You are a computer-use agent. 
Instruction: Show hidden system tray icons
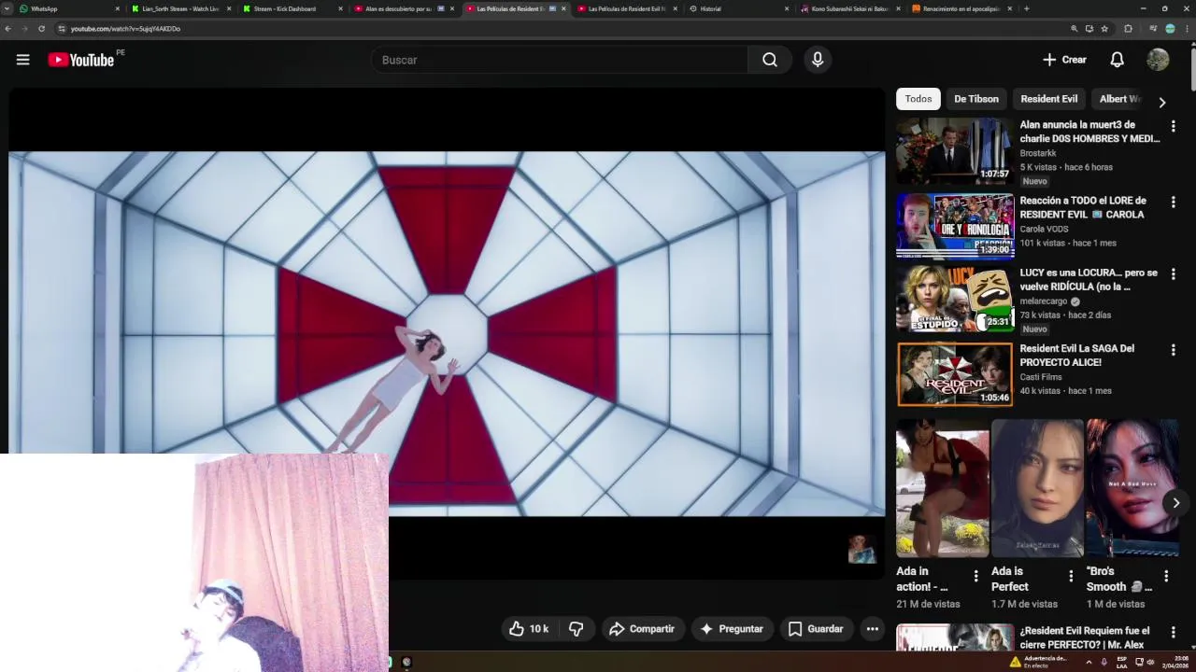coord(1089,662)
